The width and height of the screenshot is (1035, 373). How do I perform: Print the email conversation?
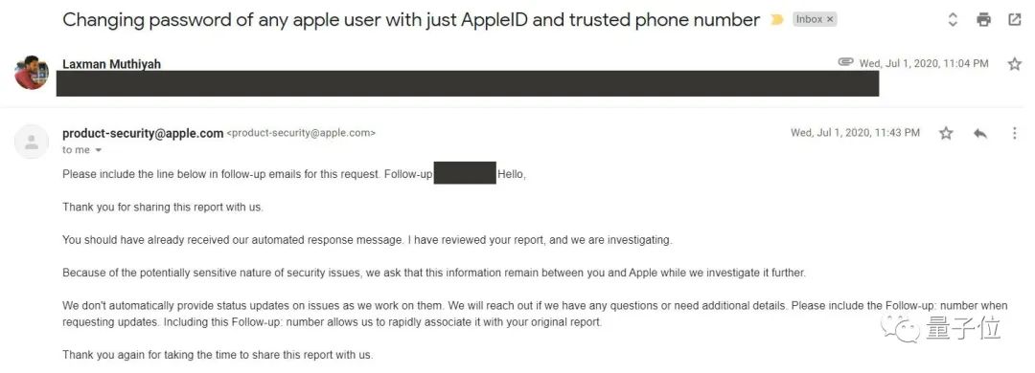(x=983, y=20)
